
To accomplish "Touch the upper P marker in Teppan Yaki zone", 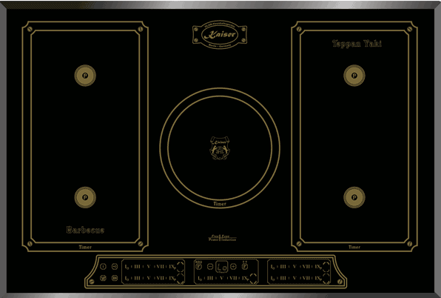I will pos(354,76).
